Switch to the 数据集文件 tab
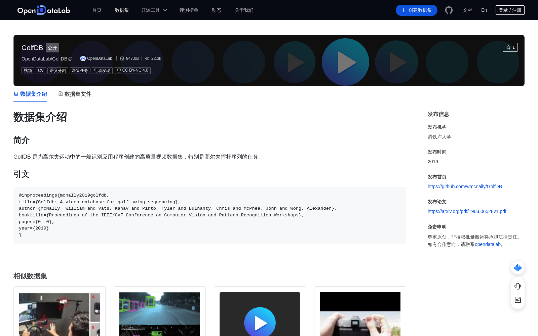538x336 pixels. coord(75,94)
